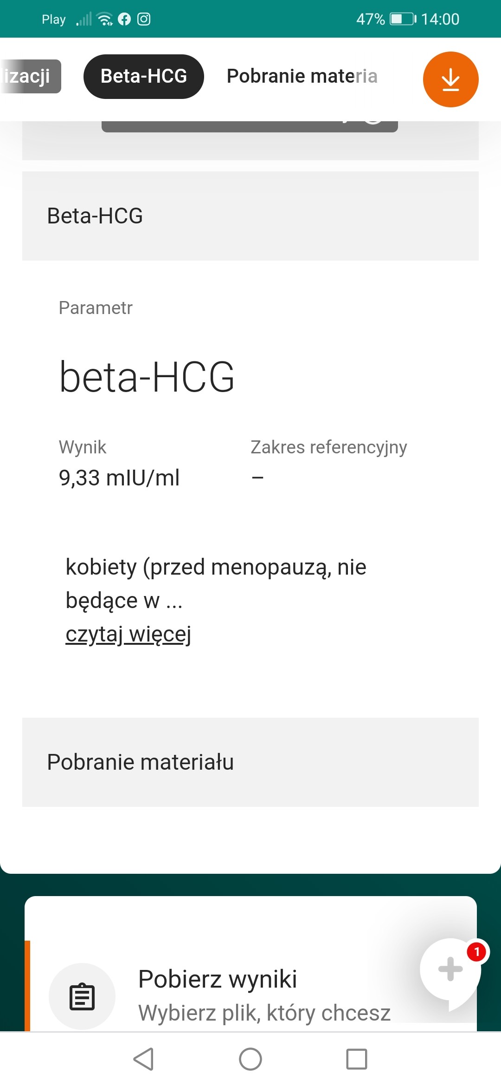
Task: Tap the orange download button
Action: [x=450, y=79]
